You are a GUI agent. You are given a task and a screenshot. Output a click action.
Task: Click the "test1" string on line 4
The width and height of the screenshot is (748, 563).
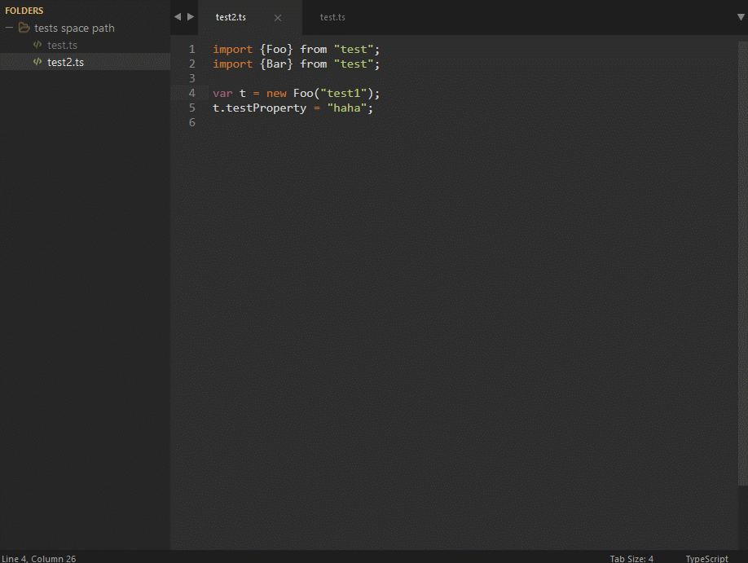344,93
